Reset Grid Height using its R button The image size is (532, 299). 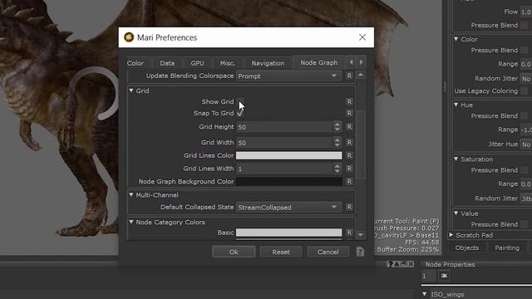tap(349, 127)
